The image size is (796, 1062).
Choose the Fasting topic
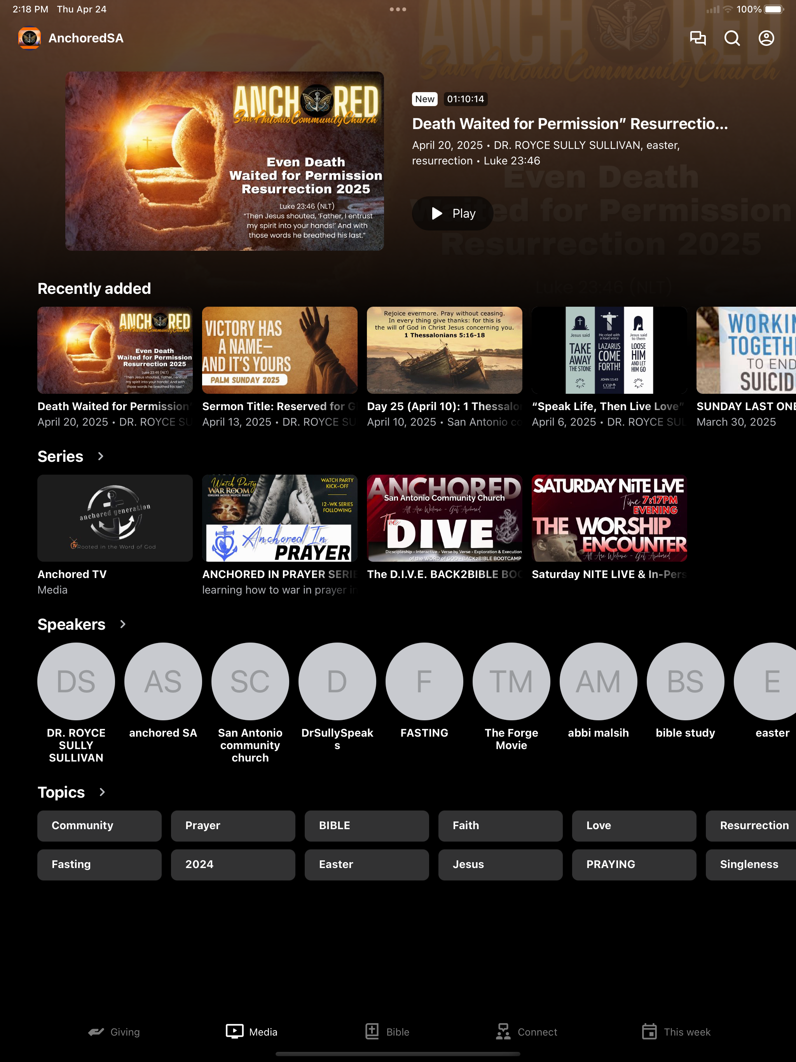(x=99, y=865)
